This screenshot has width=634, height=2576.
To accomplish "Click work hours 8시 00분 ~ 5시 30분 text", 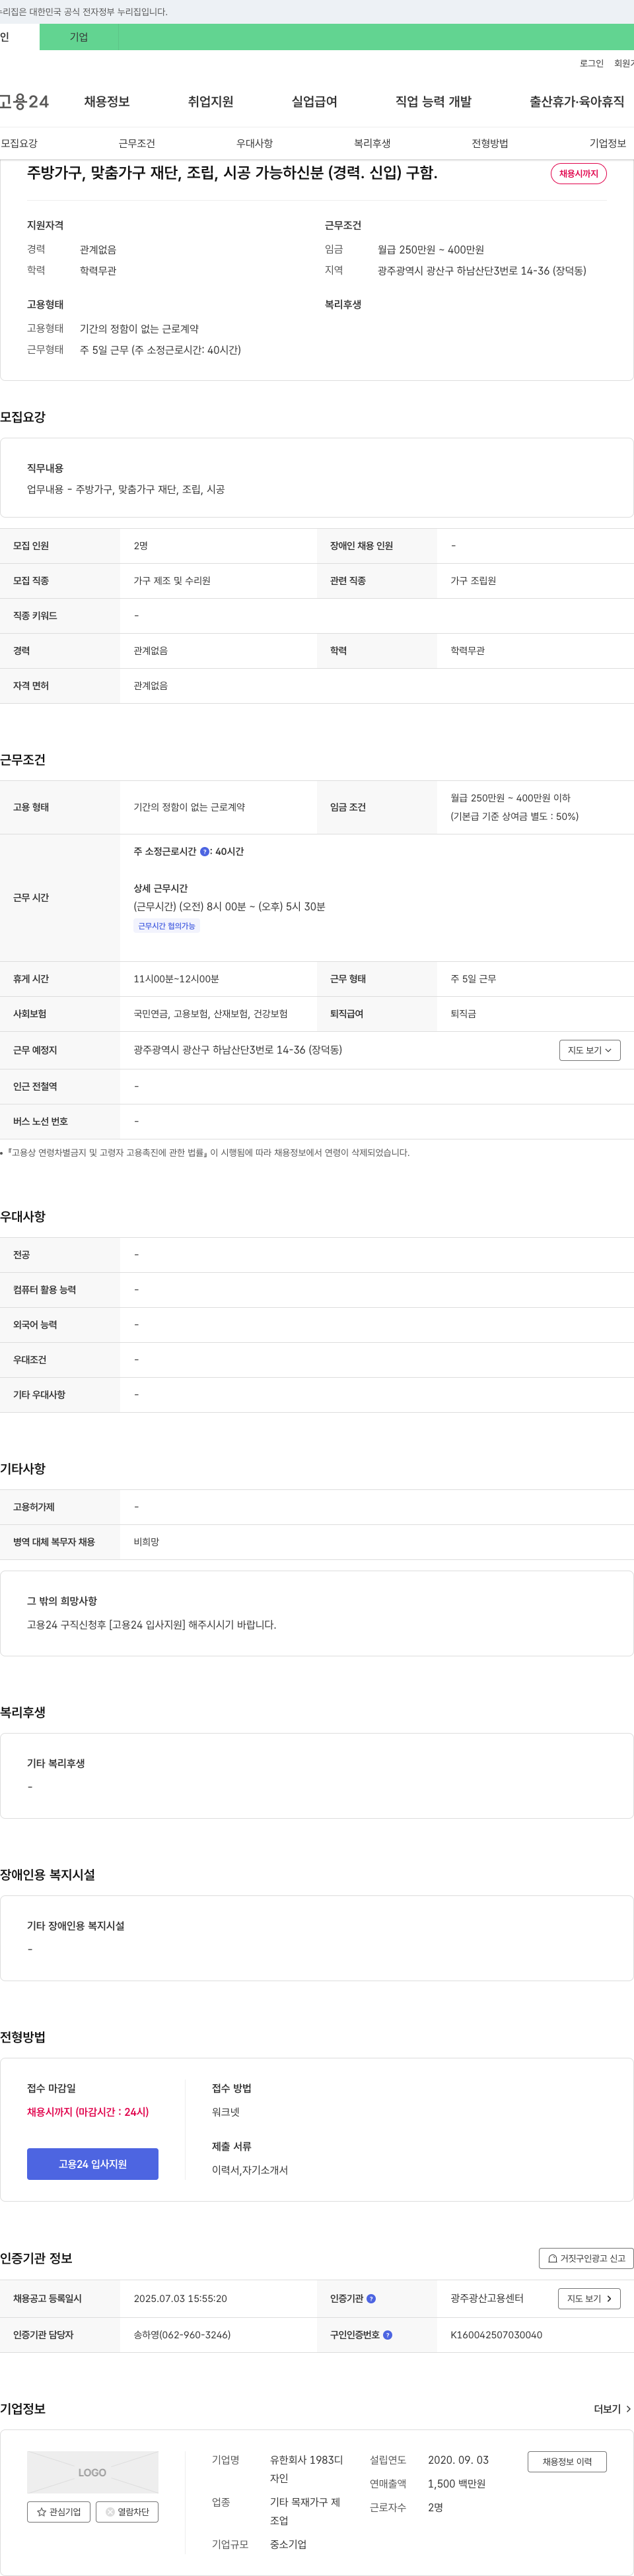I will [x=229, y=906].
